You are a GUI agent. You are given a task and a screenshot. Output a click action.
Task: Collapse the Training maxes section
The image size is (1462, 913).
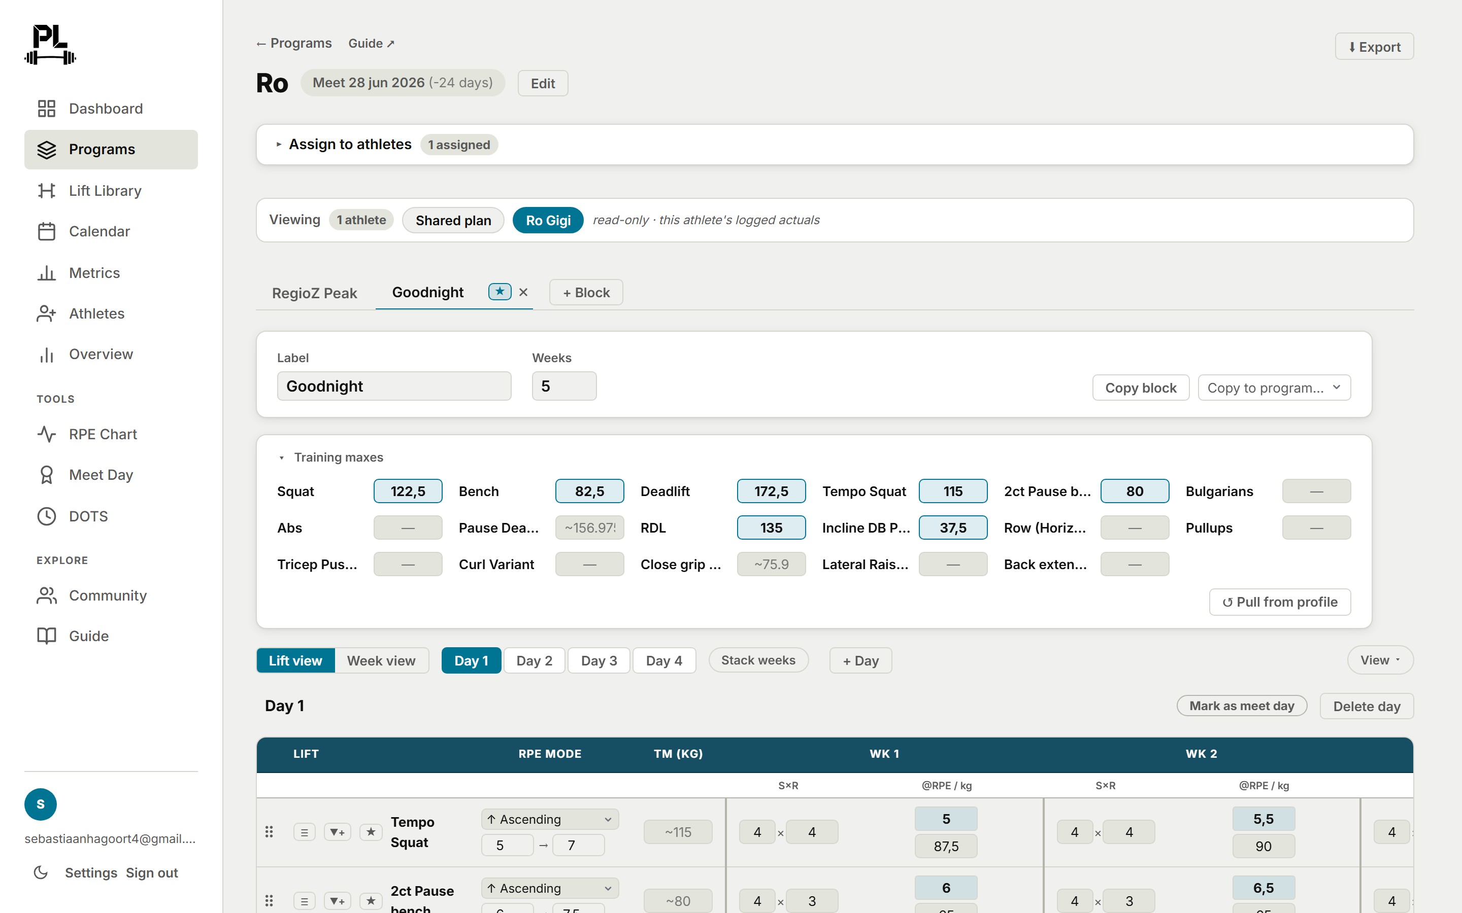tap(330, 457)
